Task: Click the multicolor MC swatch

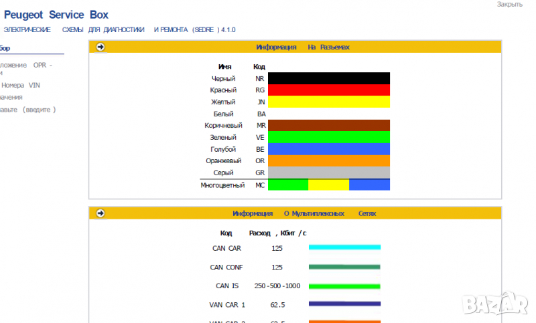Action: [328, 185]
